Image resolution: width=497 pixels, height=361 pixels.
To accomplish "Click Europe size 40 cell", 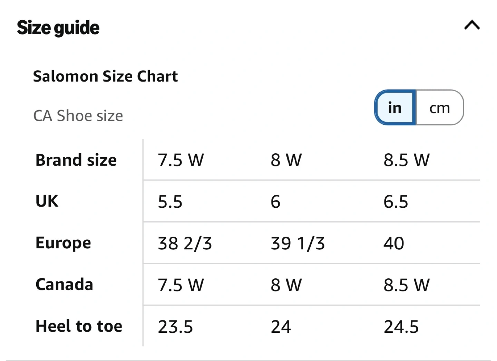I will pos(394,244).
